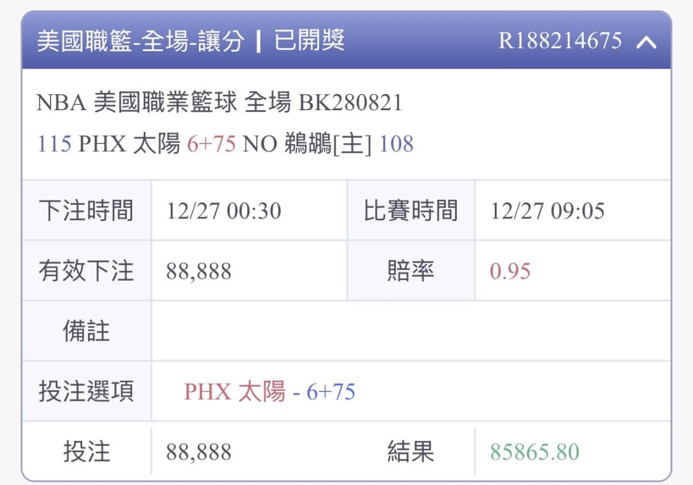Click the final score 108
Screen dimensions: 693x485
click(x=397, y=144)
